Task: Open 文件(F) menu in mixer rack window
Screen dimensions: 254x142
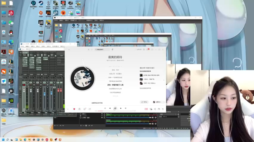Action: 22,46
